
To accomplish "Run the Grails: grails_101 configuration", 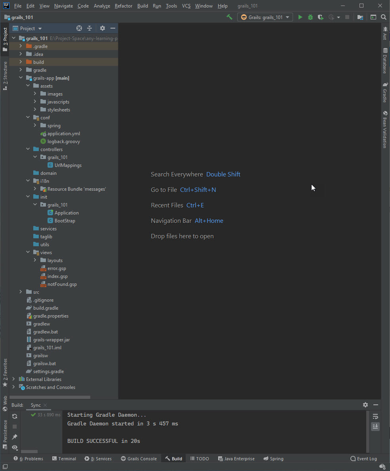I will [300, 17].
